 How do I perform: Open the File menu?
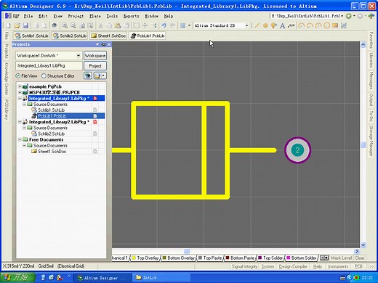pyautogui.click(x=28, y=16)
